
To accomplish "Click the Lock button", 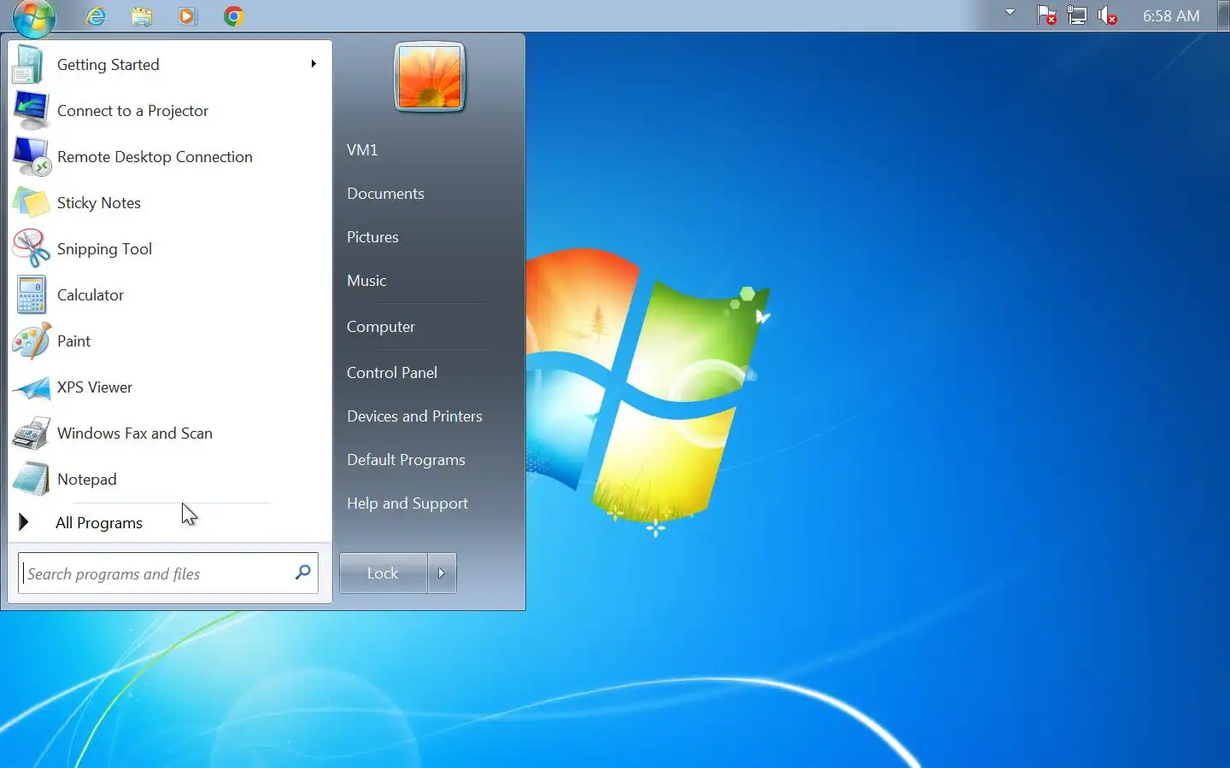I will click(383, 573).
